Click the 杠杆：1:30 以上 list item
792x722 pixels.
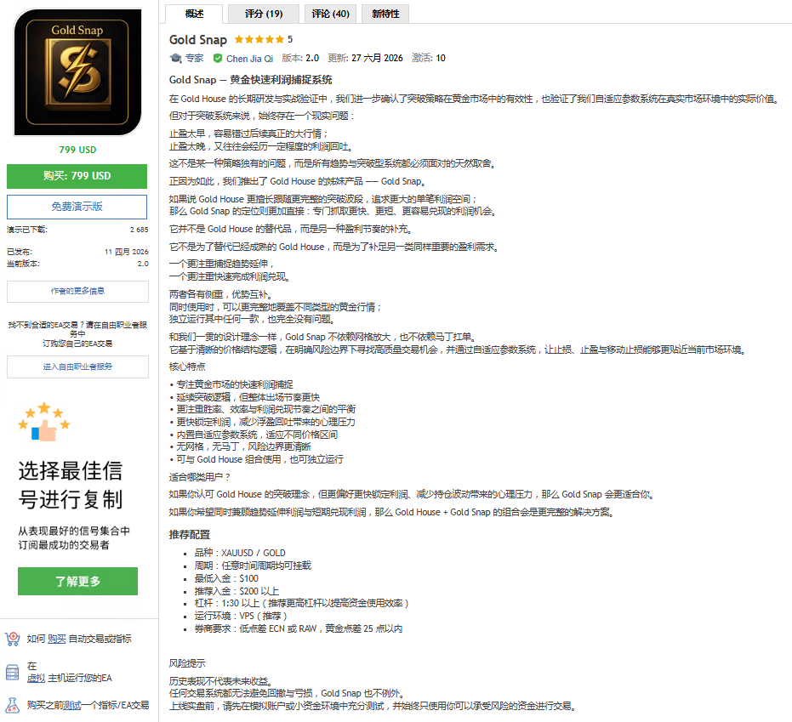pyautogui.click(x=301, y=603)
